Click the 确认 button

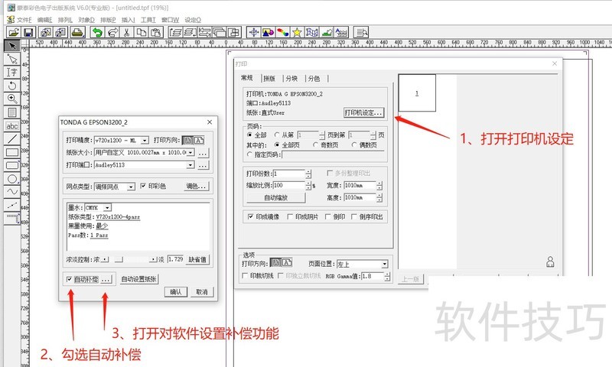(176, 292)
